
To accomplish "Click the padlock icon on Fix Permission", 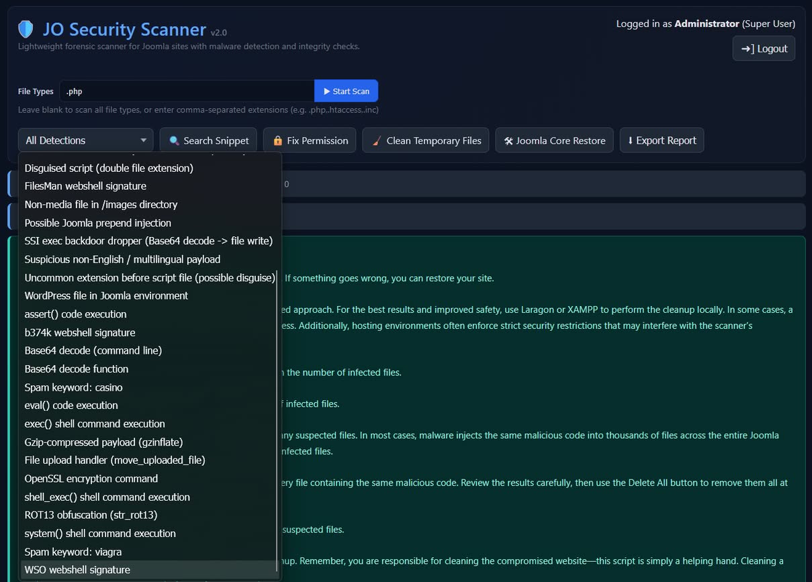I will (277, 141).
